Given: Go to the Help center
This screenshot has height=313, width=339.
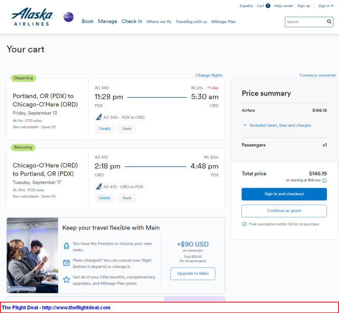Looking at the screenshot, I should [283, 6].
